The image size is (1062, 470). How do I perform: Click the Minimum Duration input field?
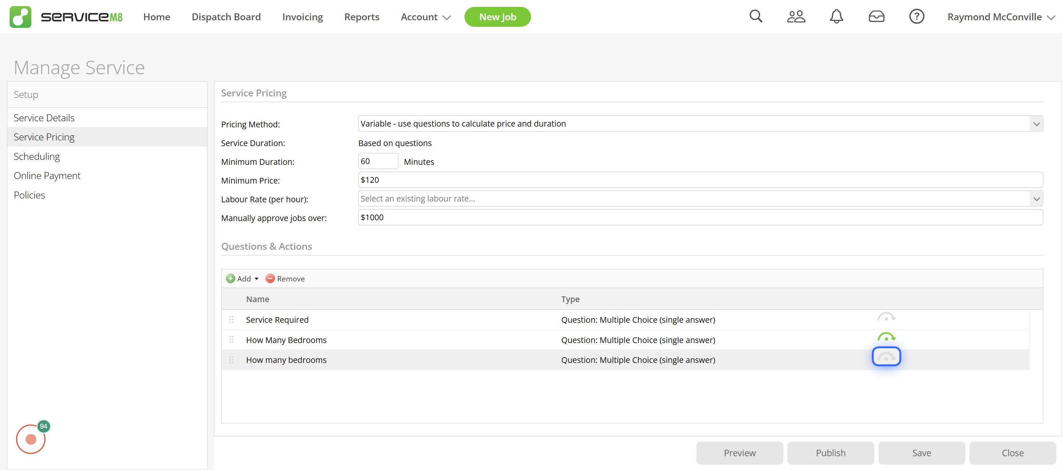click(378, 161)
